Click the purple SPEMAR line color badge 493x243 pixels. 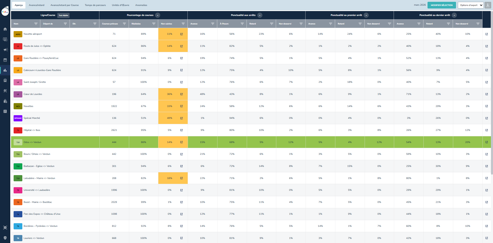pos(18,118)
